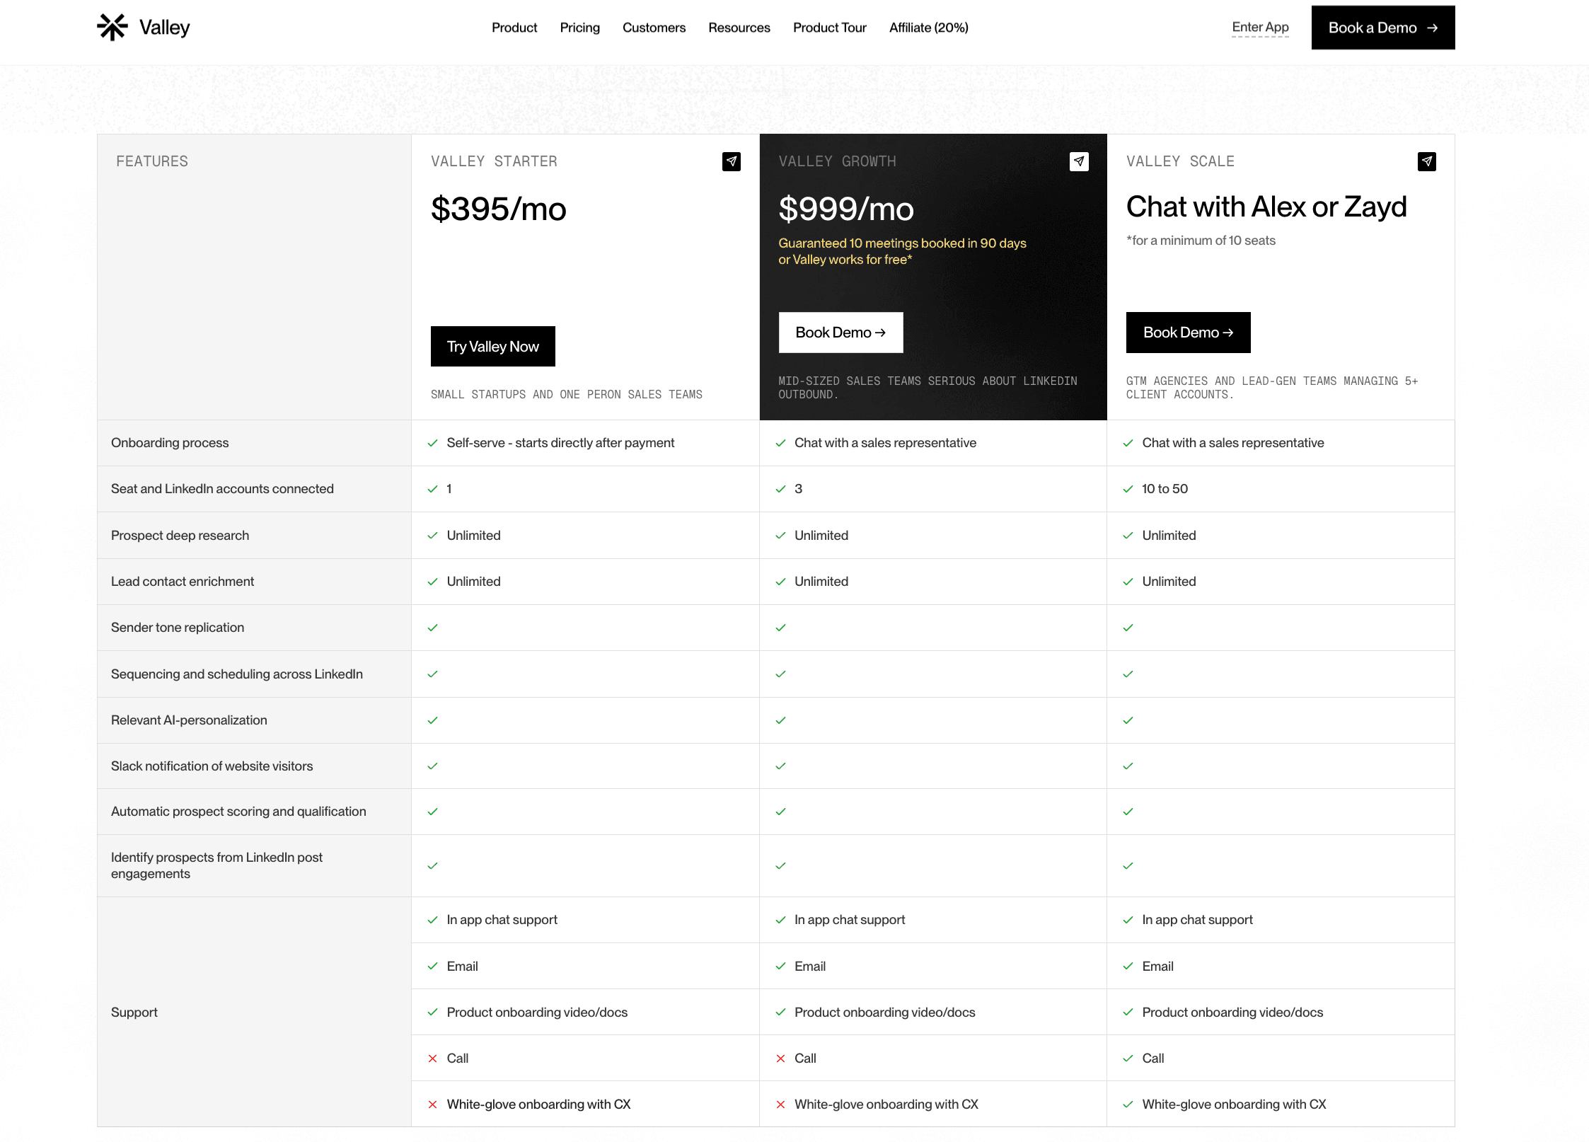Click the Lead contact enrichment label

click(x=183, y=582)
